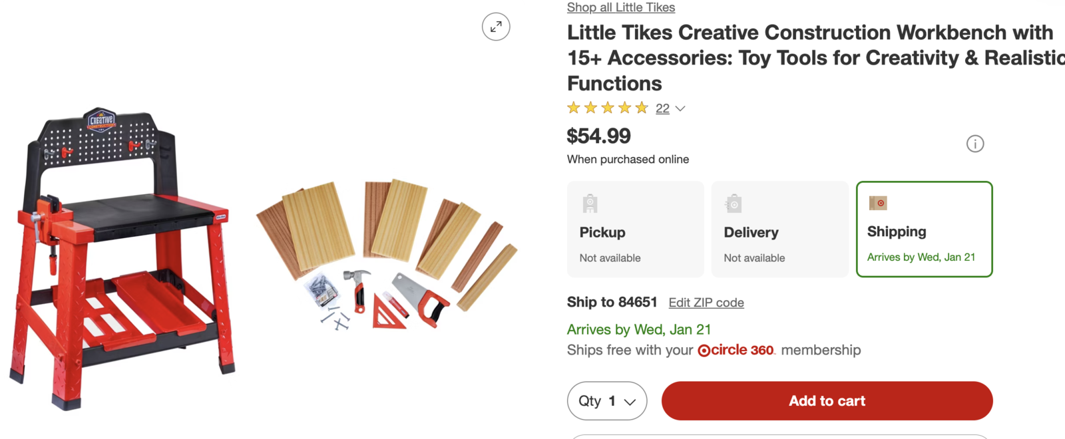The image size is (1065, 439).
Task: Select the Shipping fulfillment option
Action: pos(924,229)
